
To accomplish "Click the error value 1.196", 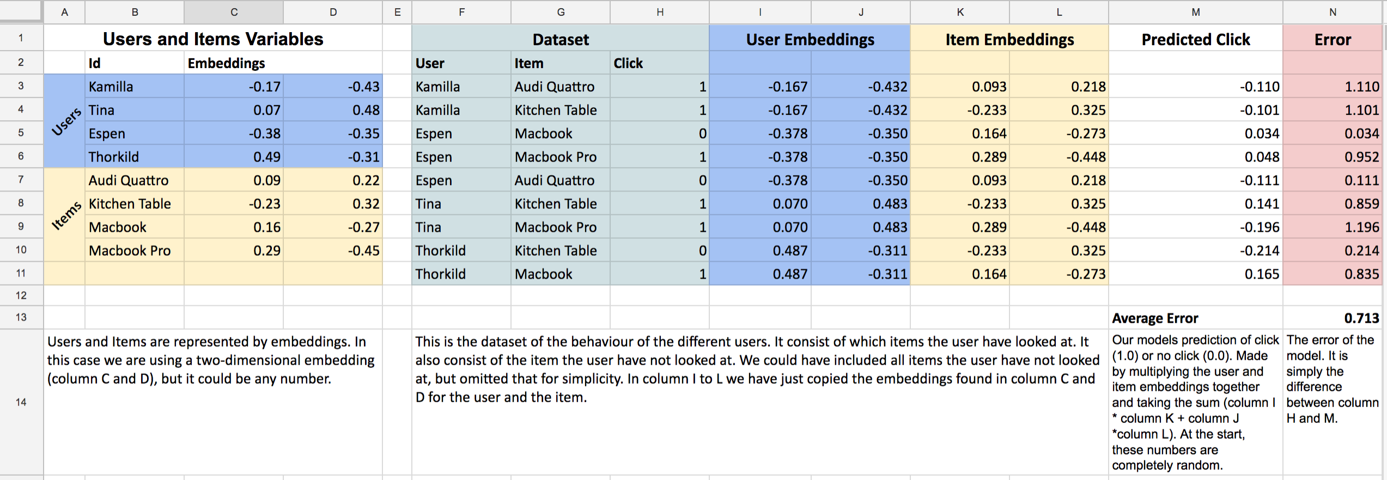I will pyautogui.click(x=1333, y=227).
